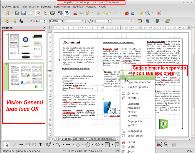Open the Alignment toolbar dropdown
This screenshot has width=195, height=153.
[162, 21]
